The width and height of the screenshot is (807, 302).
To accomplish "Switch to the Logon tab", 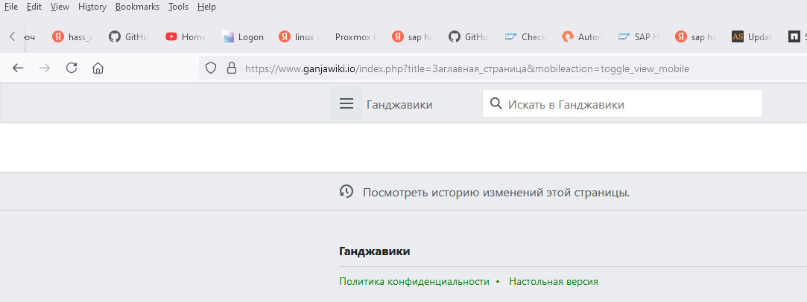I will 242,37.
